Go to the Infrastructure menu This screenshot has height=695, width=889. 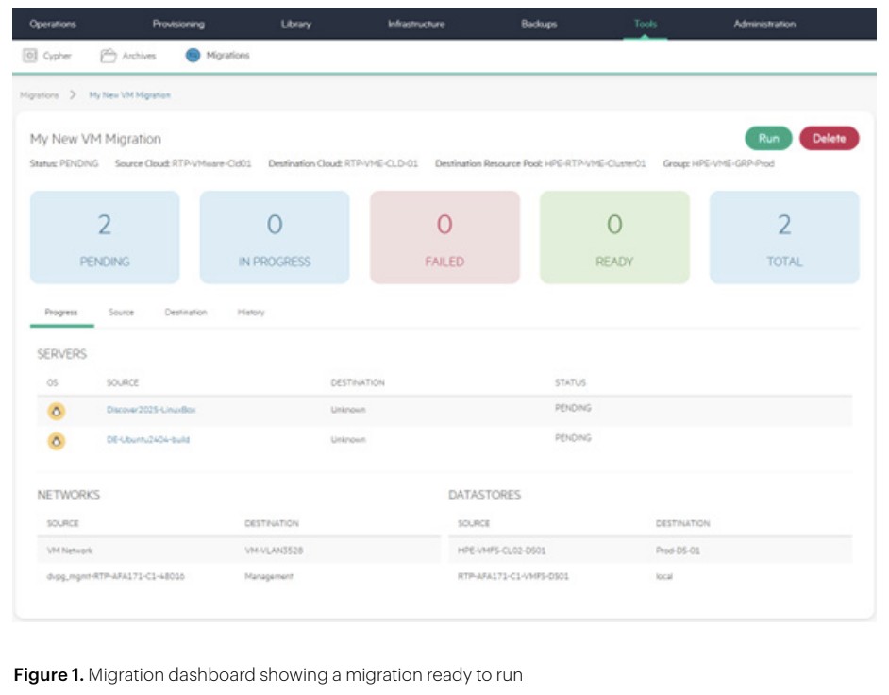(415, 24)
